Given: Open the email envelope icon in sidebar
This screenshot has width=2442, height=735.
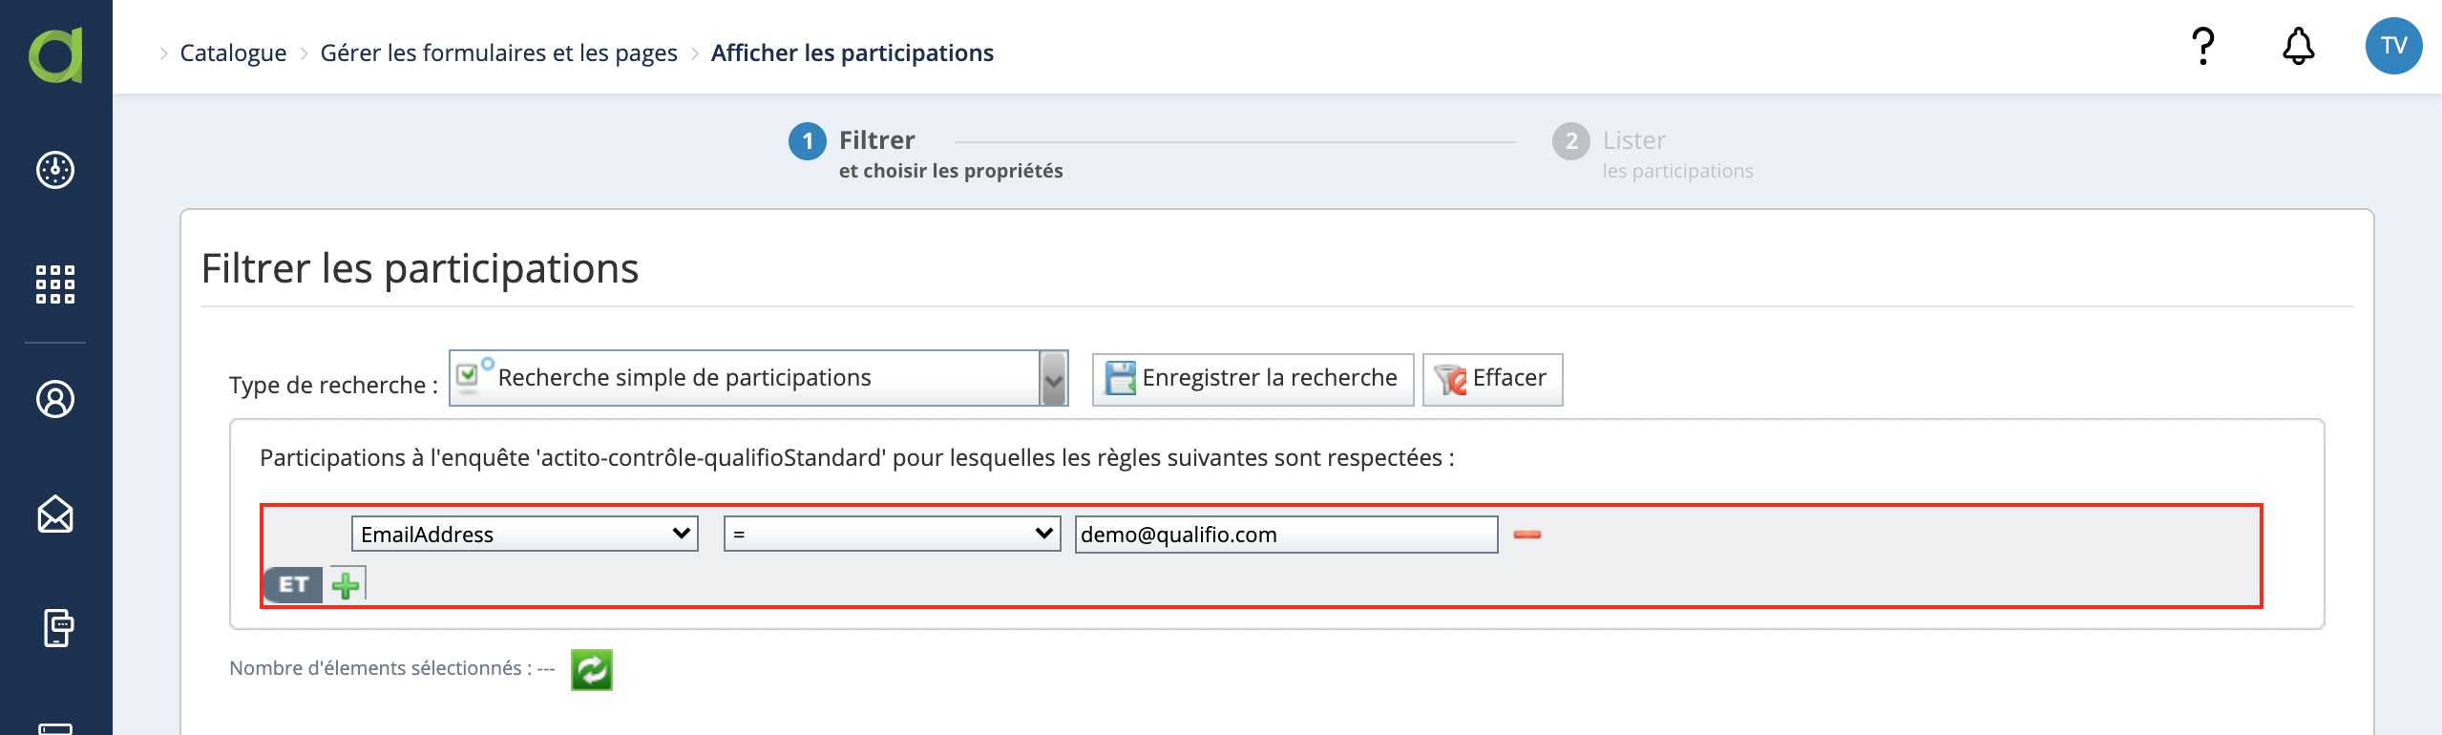Looking at the screenshot, I should pyautogui.click(x=55, y=514).
